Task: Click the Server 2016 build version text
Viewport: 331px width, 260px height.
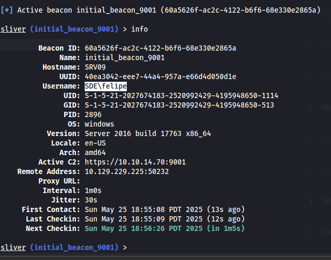Action: 148,133
